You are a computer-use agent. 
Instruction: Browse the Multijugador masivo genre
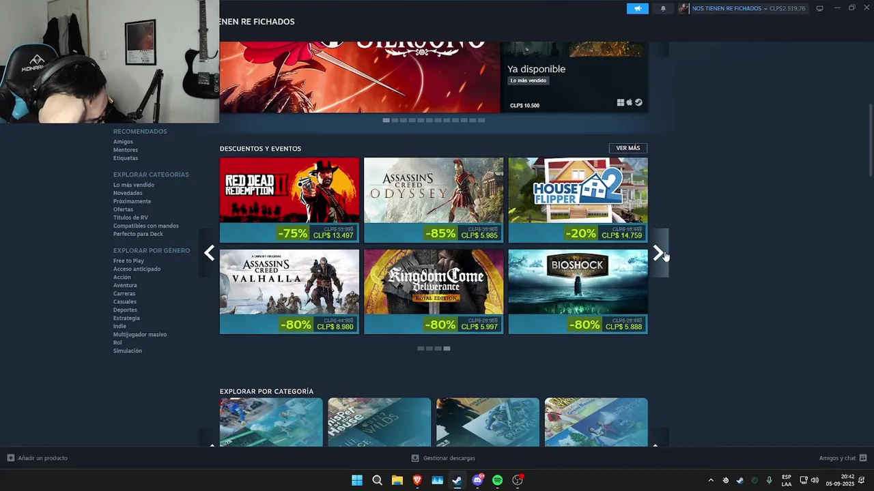tap(140, 334)
